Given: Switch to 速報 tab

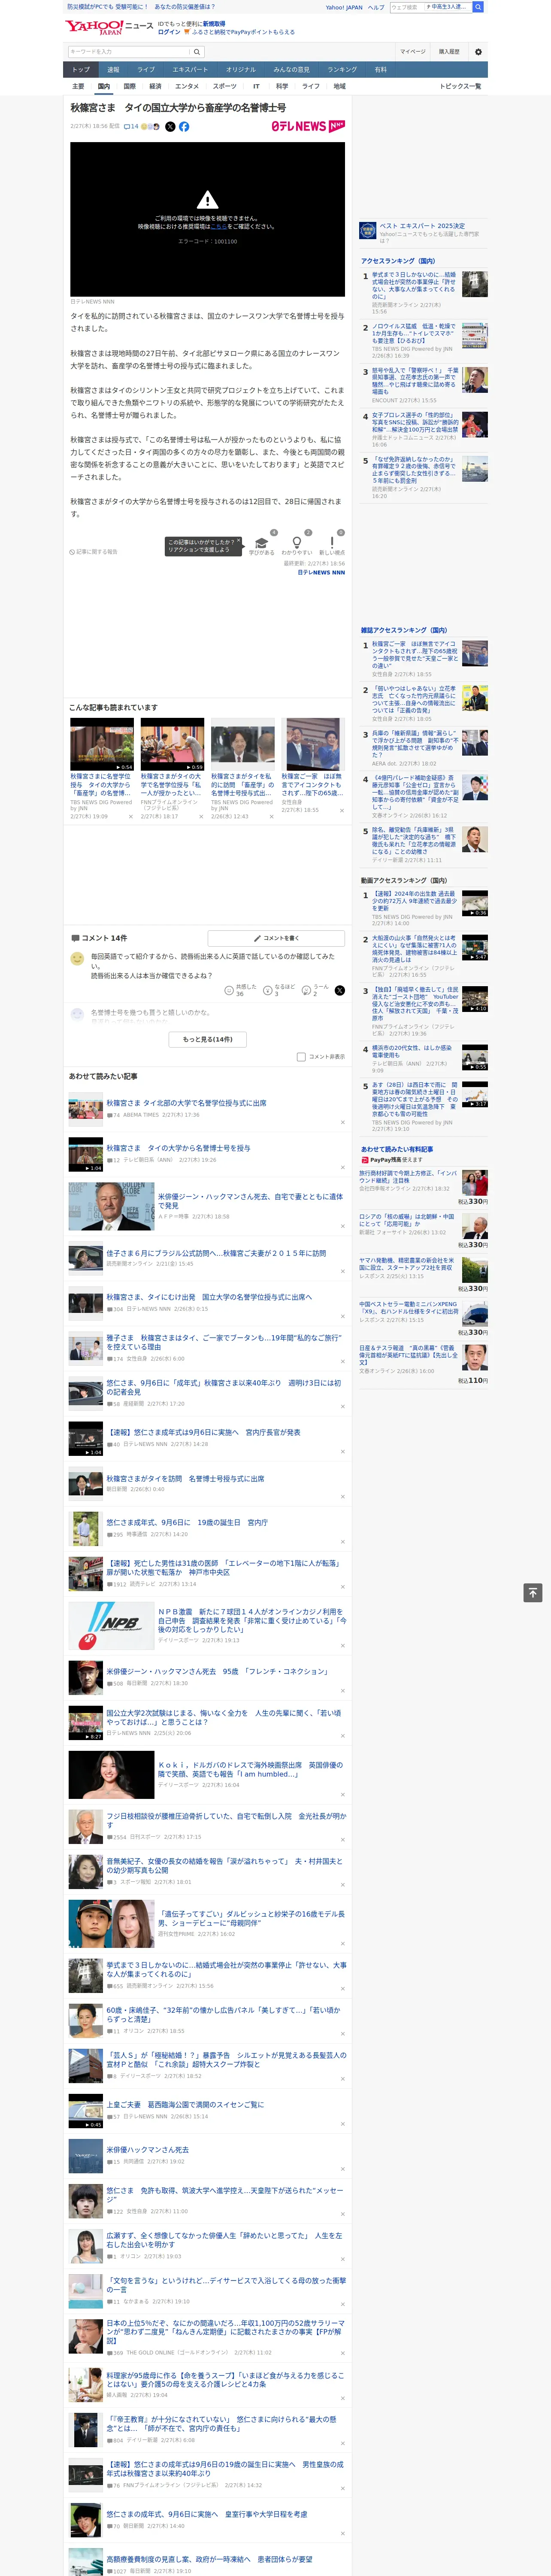Looking at the screenshot, I should click(113, 69).
